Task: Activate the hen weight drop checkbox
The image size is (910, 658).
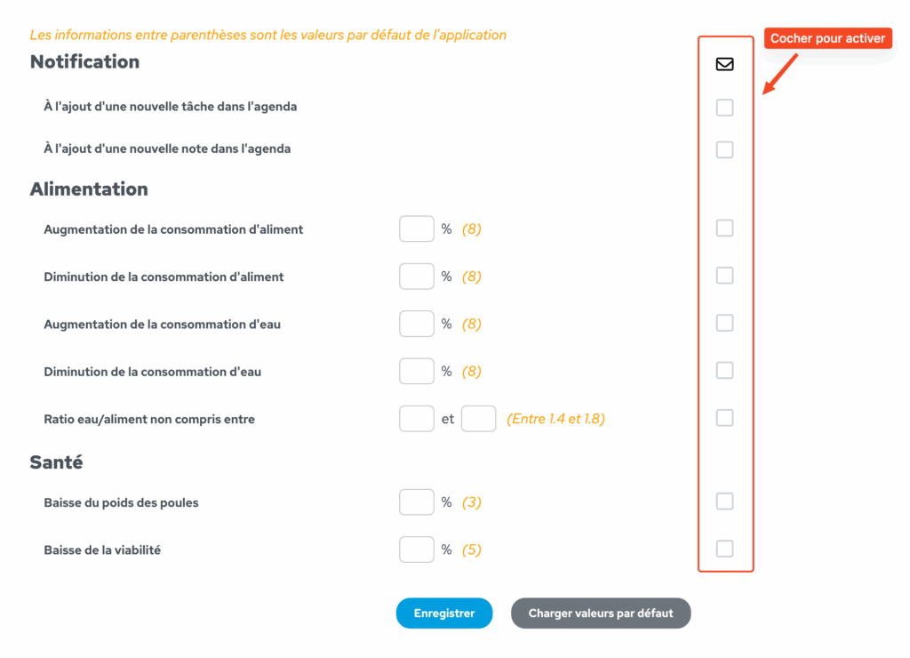Action: click(x=724, y=502)
